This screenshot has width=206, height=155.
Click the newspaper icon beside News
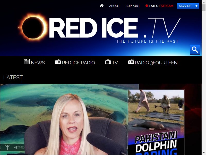click(27, 61)
